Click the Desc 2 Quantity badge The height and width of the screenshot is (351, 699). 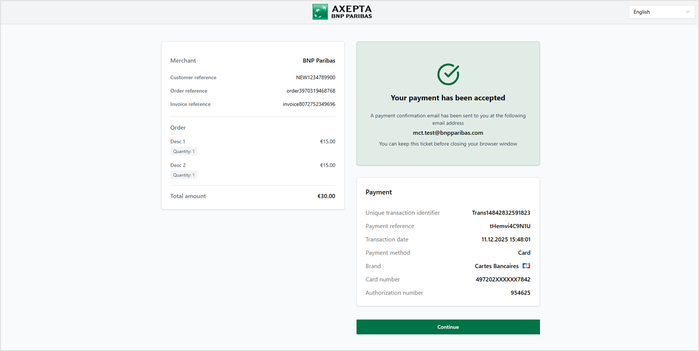184,175
